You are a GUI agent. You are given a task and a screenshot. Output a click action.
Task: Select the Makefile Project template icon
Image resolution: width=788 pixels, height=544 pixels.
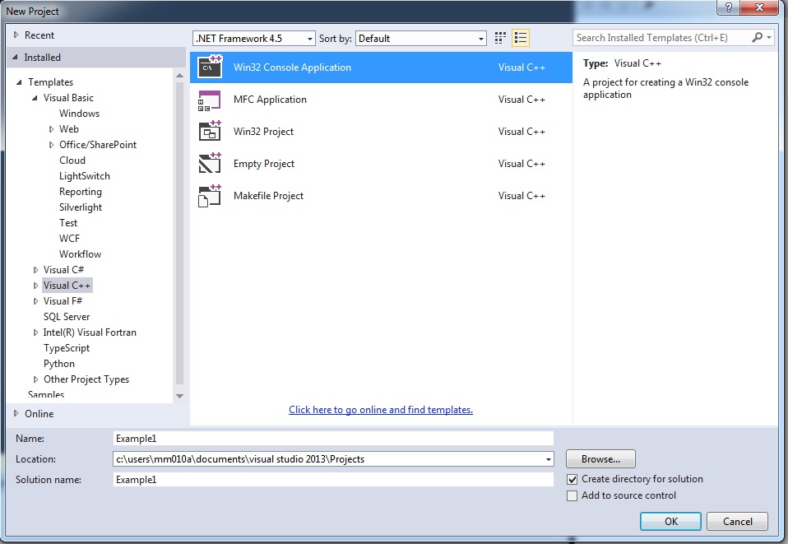(210, 196)
